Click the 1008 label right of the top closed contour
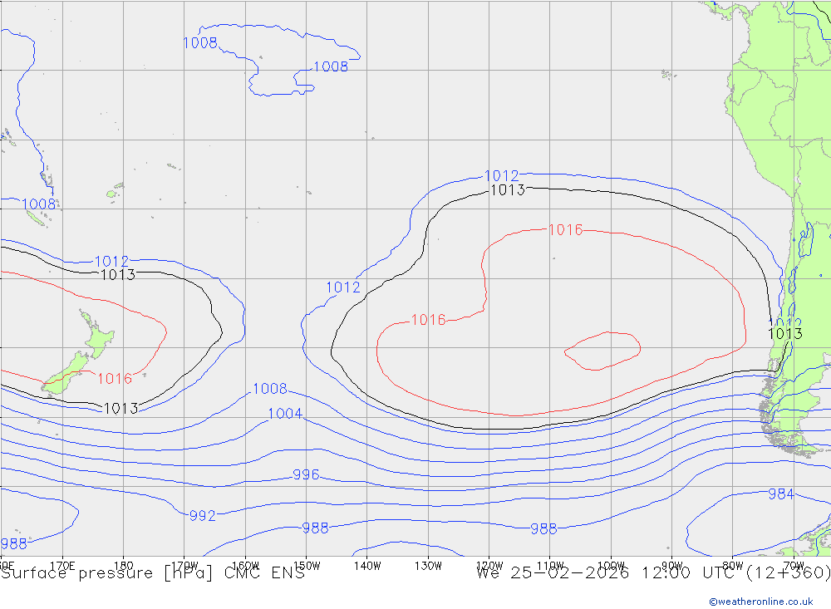 tap(331, 66)
